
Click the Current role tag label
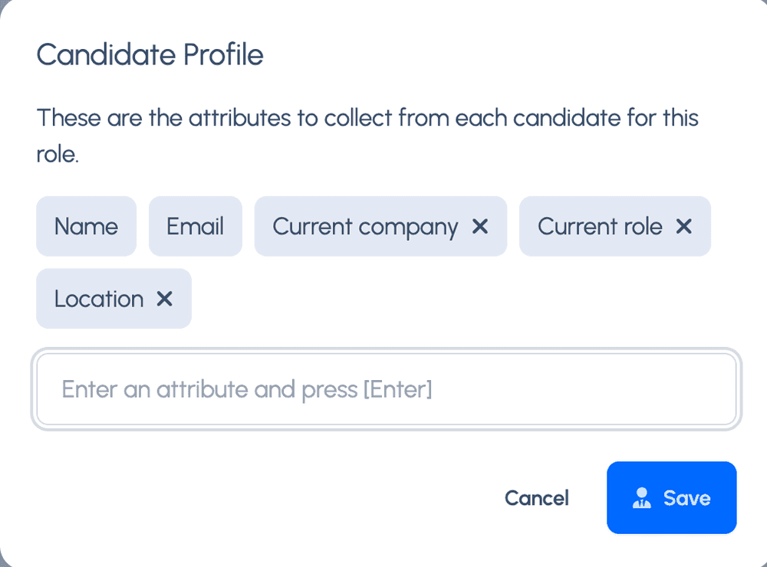600,226
